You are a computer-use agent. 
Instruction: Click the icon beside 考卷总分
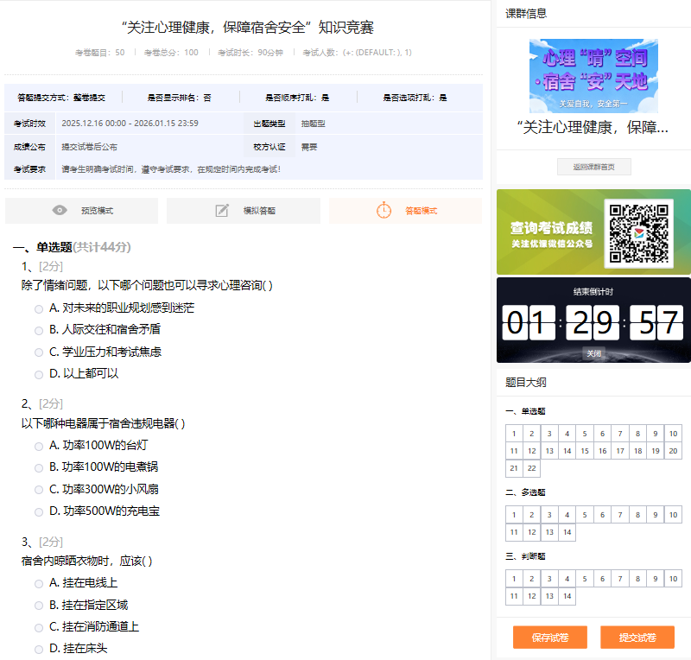click(x=166, y=52)
